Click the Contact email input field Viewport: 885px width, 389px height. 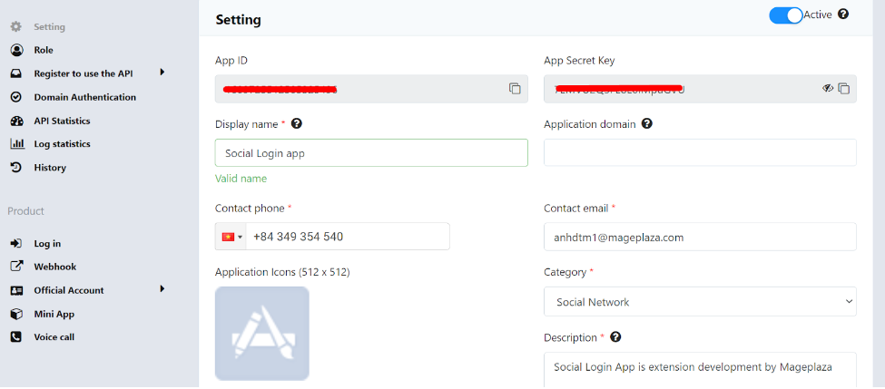[699, 237]
